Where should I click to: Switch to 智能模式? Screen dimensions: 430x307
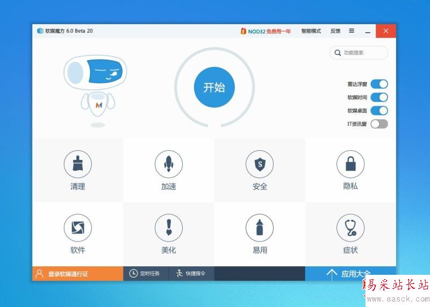pyautogui.click(x=311, y=31)
